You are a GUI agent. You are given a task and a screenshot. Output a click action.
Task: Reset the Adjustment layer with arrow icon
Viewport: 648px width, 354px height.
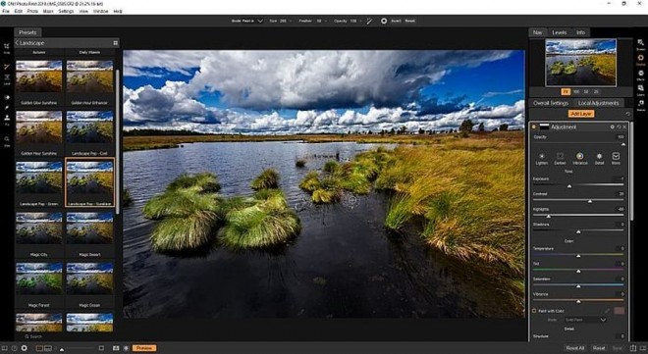[619, 127]
